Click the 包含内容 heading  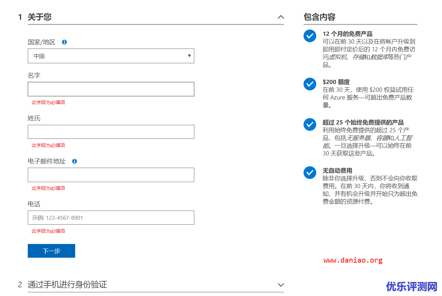319,17
